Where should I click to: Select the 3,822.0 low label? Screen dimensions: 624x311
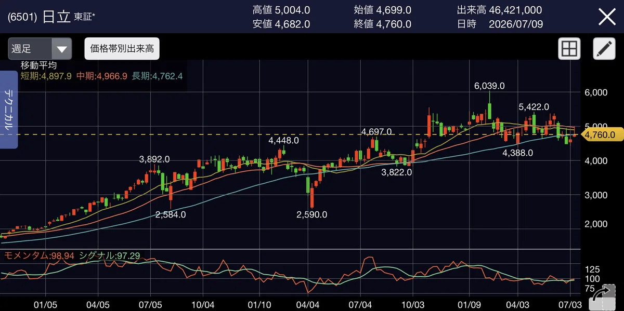(397, 171)
